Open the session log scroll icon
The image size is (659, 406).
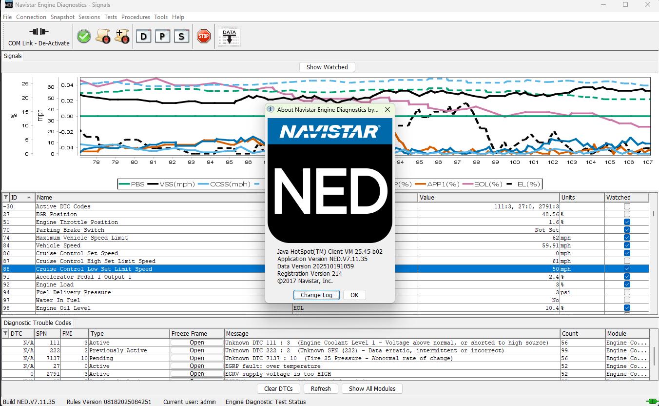tap(102, 36)
